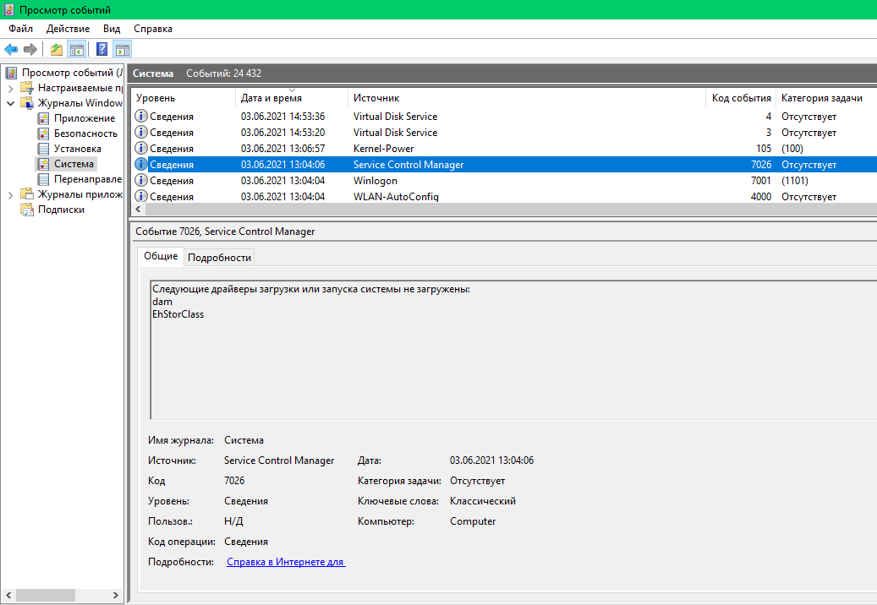The width and height of the screenshot is (877, 605).
Task: Select the WLAN-AutoConfig source cell
Action: [x=396, y=197]
